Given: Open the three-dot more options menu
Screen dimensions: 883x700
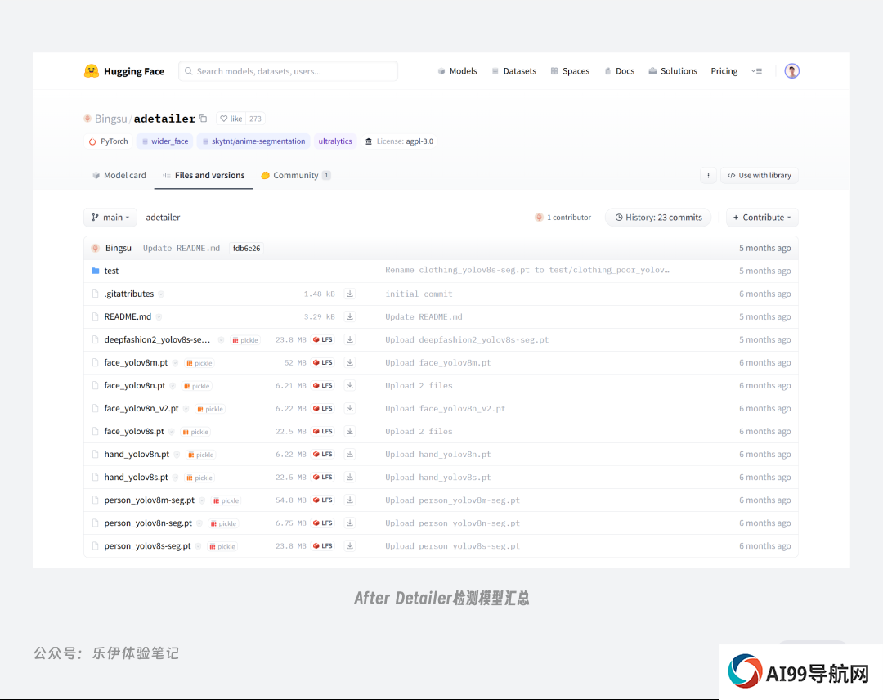Looking at the screenshot, I should (x=708, y=175).
